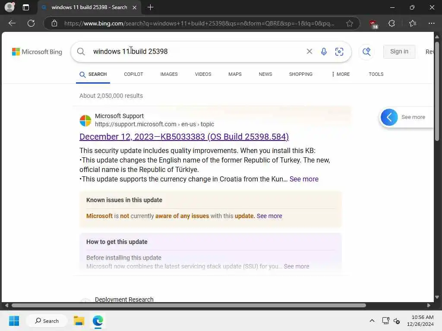This screenshot has height=331, width=442.
Task: View site information lock icon
Action: coord(54,23)
